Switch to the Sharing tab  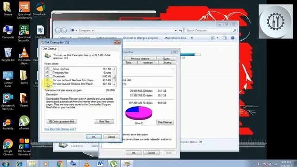coord(167,63)
